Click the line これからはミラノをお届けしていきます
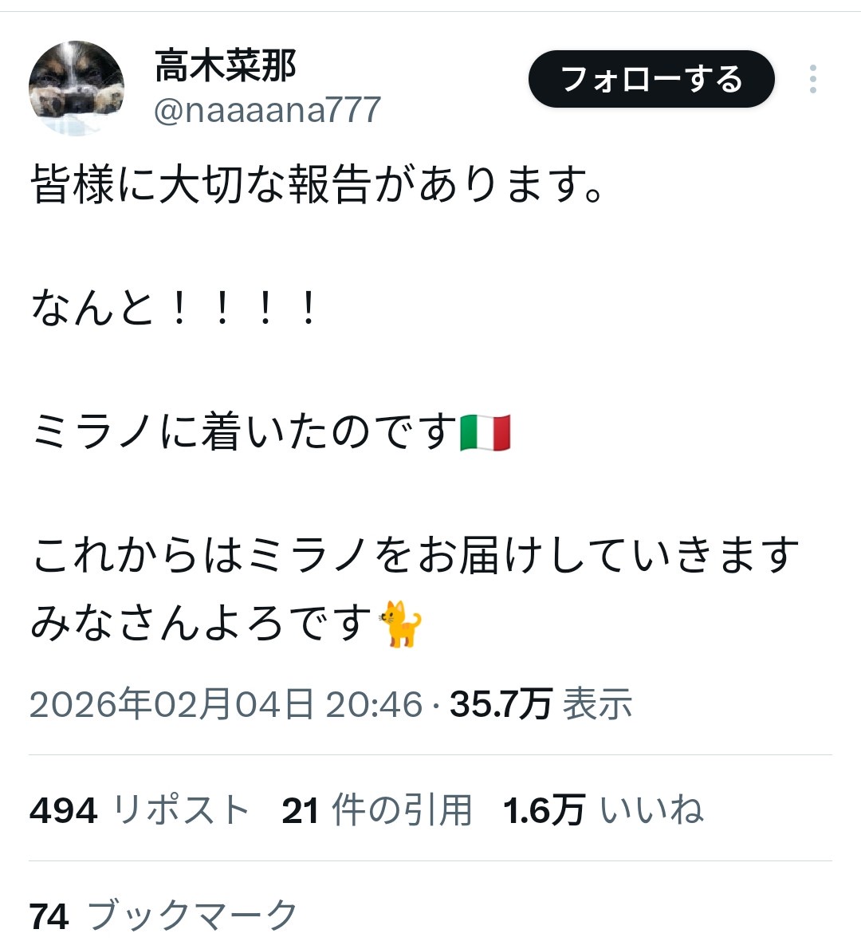This screenshot has height=949, width=861. [415, 555]
